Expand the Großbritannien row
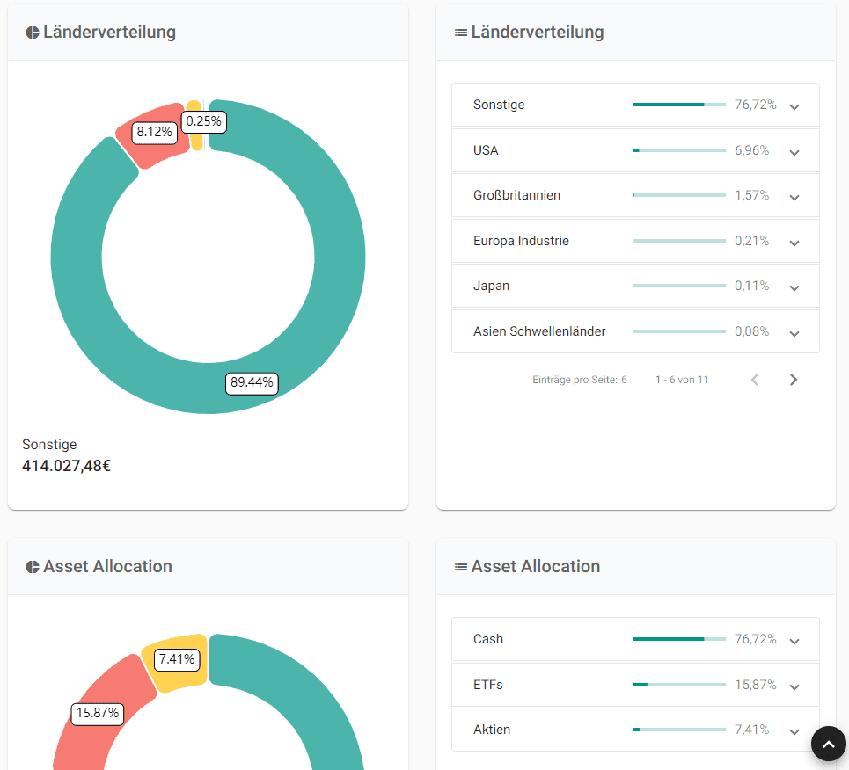Screen dimensions: 849x770 click(x=794, y=198)
